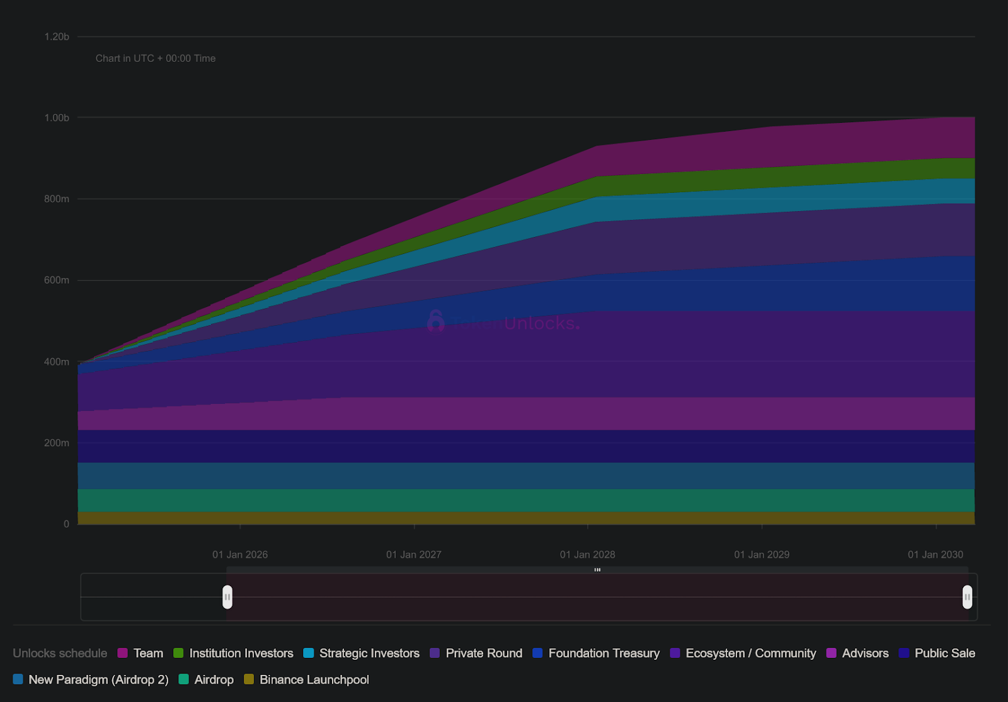Toggle the Binance Launchpool legend label
The image size is (1008, 702).
pos(314,680)
